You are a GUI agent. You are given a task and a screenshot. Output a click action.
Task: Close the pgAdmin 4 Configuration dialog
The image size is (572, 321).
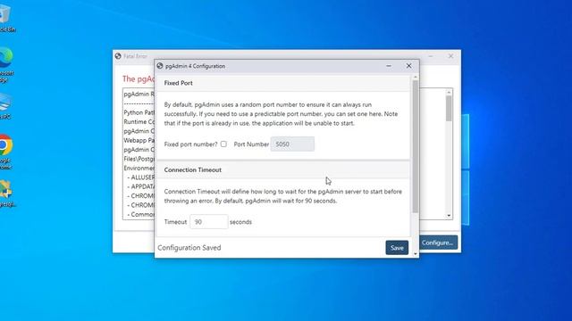click(409, 66)
